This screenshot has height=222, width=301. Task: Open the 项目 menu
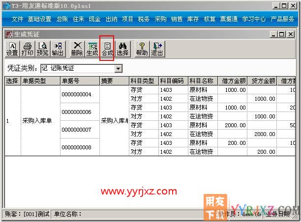pos(127,19)
